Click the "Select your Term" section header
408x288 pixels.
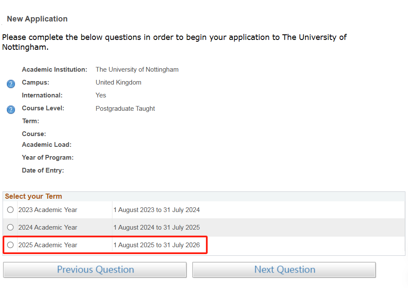[33, 197]
